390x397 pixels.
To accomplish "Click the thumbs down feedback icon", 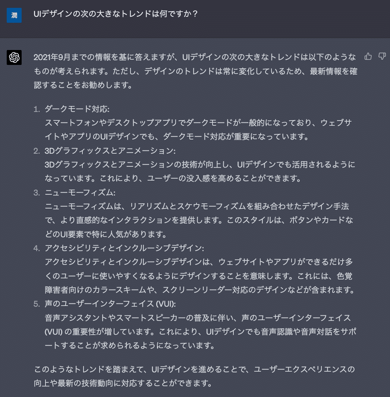I will [x=382, y=57].
